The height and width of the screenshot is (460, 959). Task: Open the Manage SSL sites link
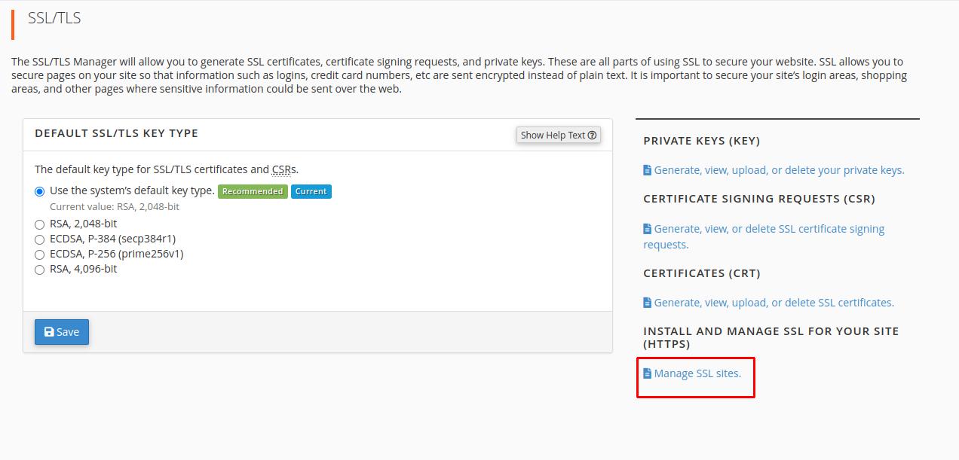pyautogui.click(x=697, y=373)
